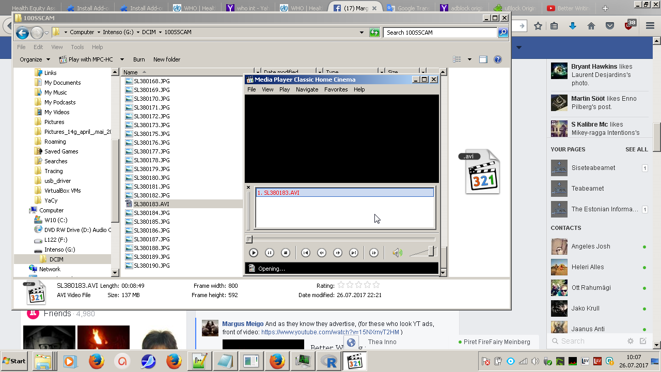Open the Play with MPC-HC dropdown arrow
Viewport: 661px width, 372px height.
pyautogui.click(x=122, y=59)
